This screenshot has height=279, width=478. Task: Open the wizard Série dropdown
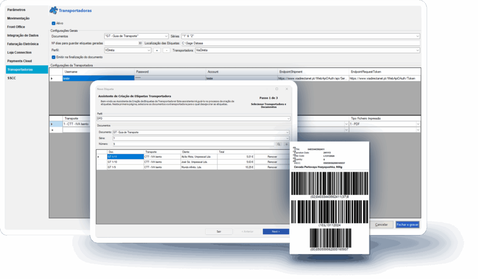(x=287, y=138)
